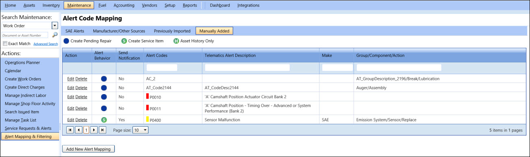The height and width of the screenshot is (157, 530).
Task: Click the search magnifier icon
Action: (55, 35)
